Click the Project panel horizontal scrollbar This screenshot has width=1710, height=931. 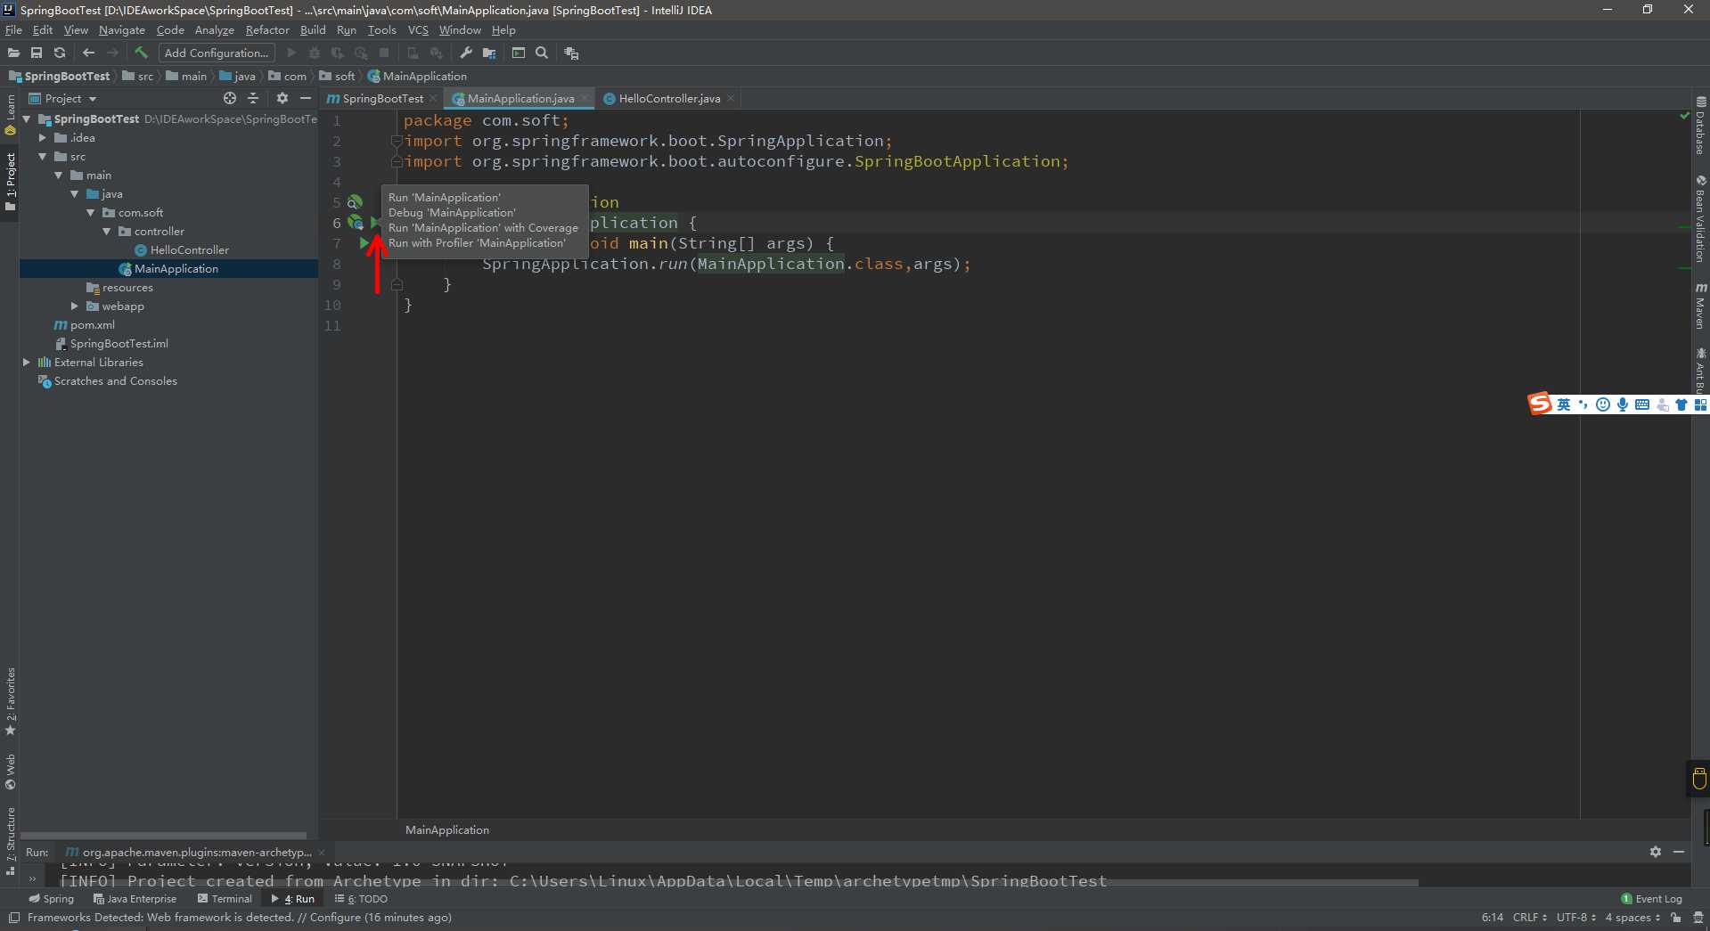(x=163, y=836)
